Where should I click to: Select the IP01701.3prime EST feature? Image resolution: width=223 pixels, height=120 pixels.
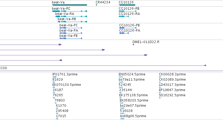[x=54, y=77]
